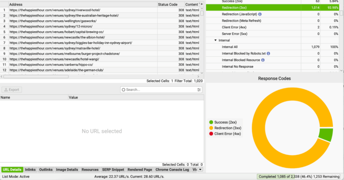The image size is (344, 180).
Task: Click the 308 status code in row 1
Action: [x=181, y=10]
